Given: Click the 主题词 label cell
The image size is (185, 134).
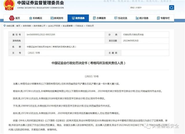Looking at the screenshot, I should (113, 53).
